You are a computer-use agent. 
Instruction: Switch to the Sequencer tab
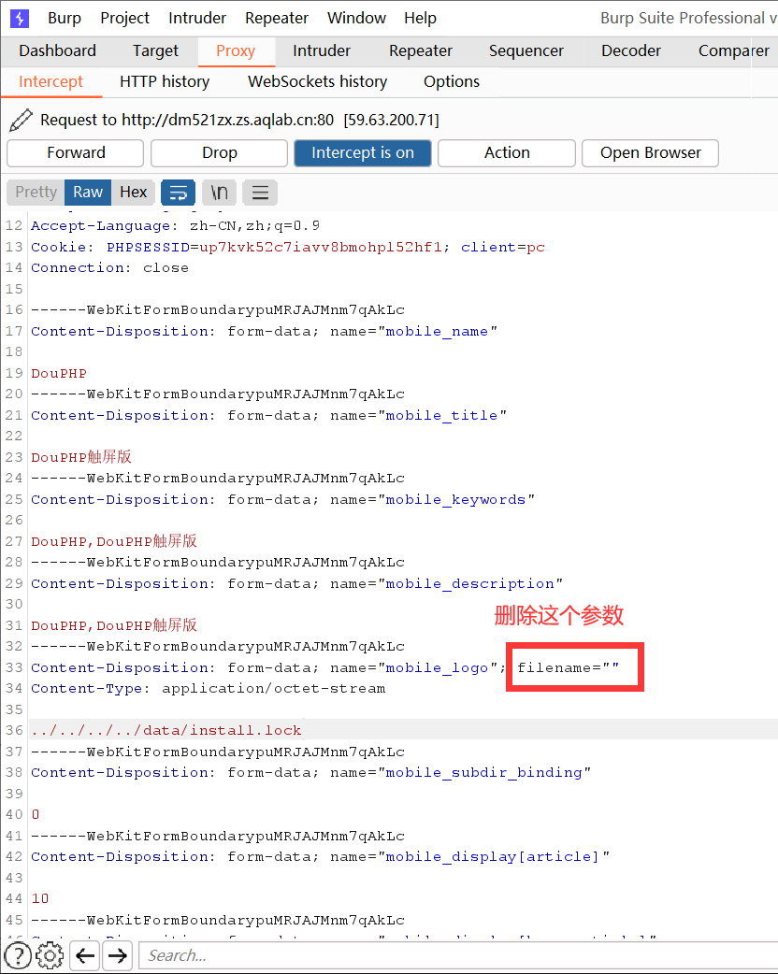click(x=526, y=50)
